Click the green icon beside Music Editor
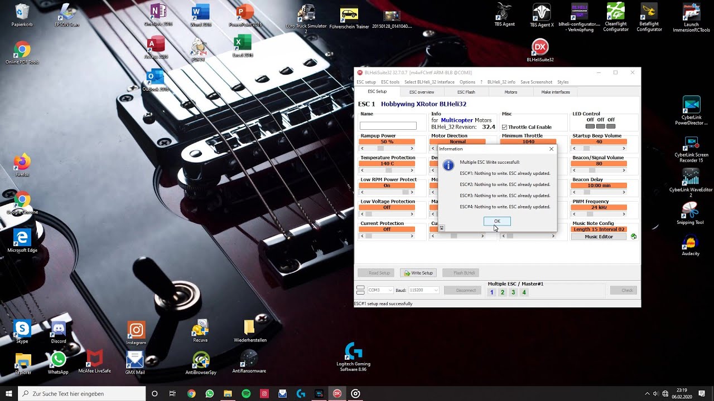This screenshot has width=714, height=401. click(x=634, y=237)
